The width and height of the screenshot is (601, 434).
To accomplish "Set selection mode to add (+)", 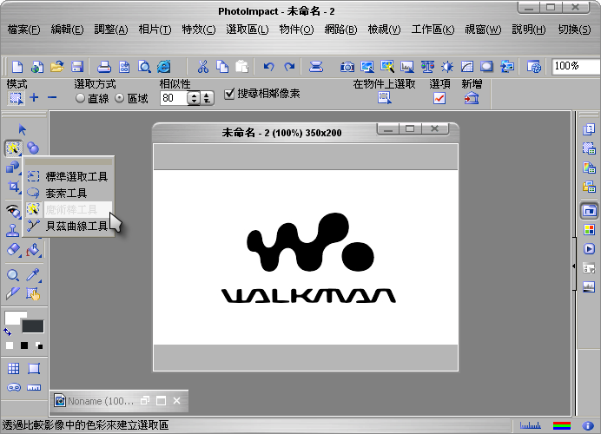I will coord(34,98).
